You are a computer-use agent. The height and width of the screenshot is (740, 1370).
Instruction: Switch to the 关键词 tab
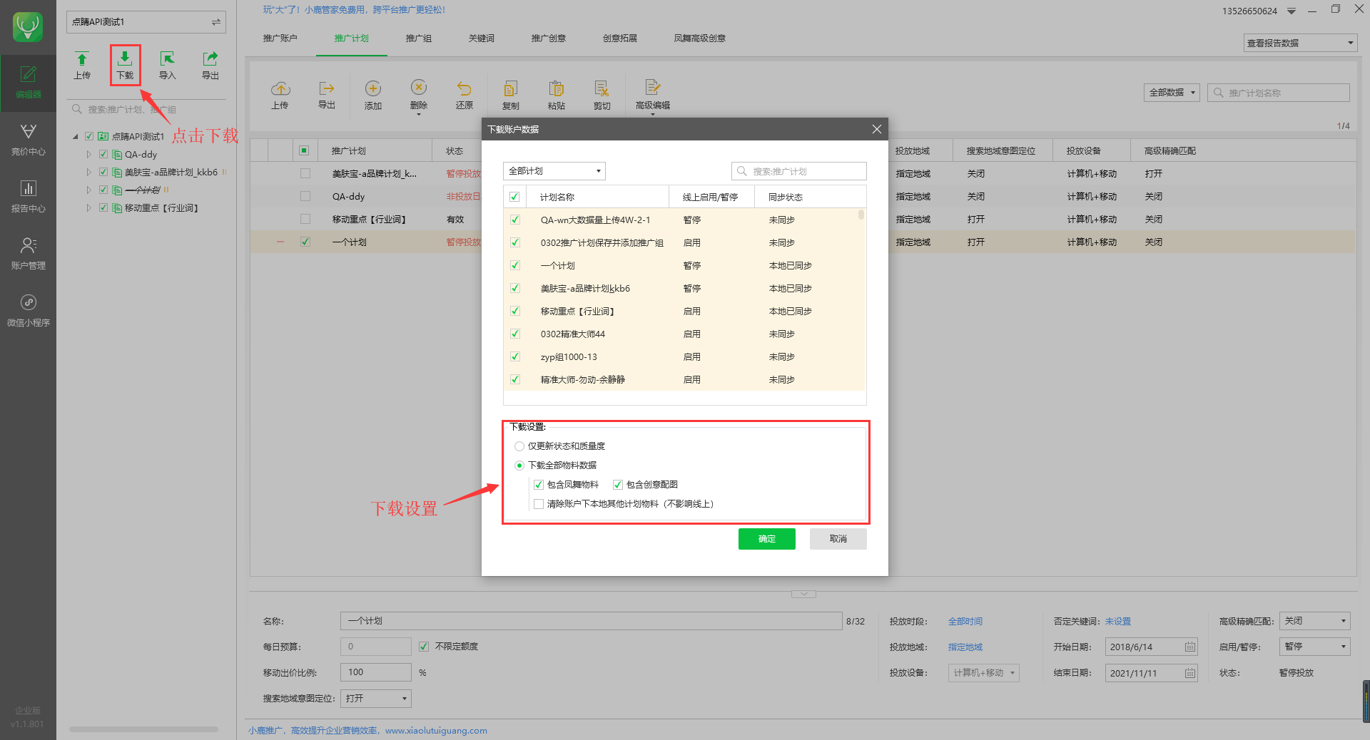coord(482,38)
